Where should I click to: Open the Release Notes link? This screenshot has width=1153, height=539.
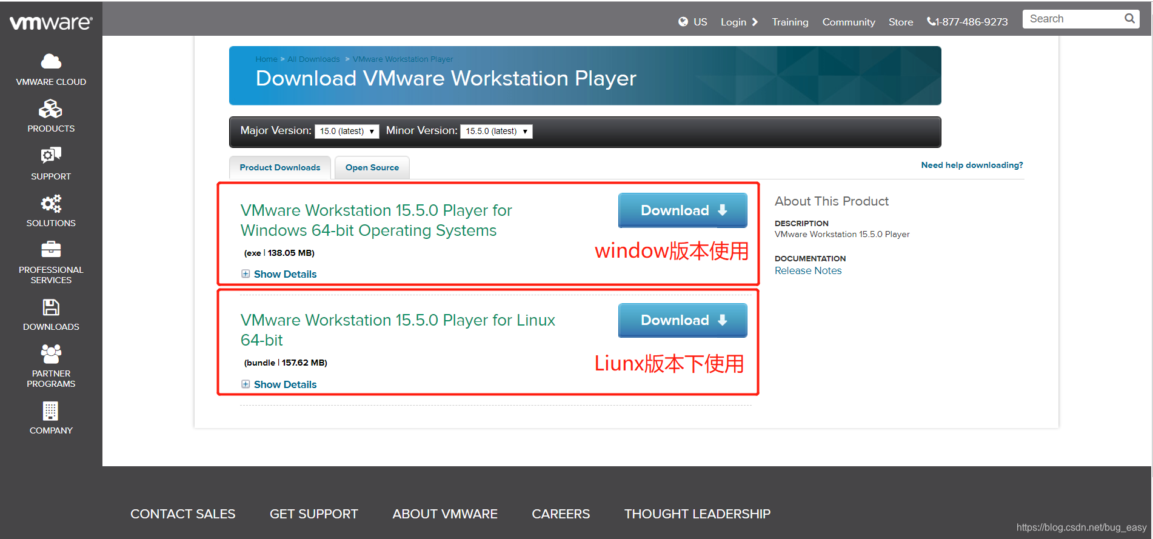tap(808, 270)
